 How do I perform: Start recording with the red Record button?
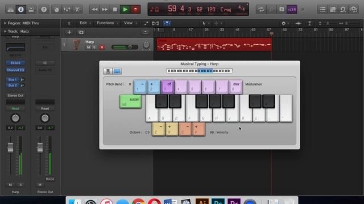[135, 10]
